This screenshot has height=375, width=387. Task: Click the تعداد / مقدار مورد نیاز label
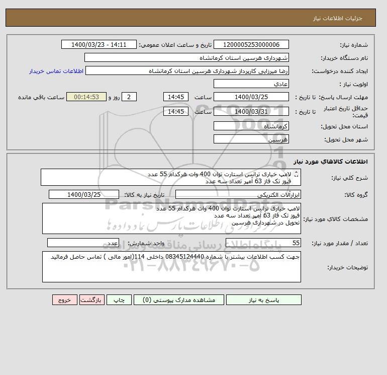(340, 243)
